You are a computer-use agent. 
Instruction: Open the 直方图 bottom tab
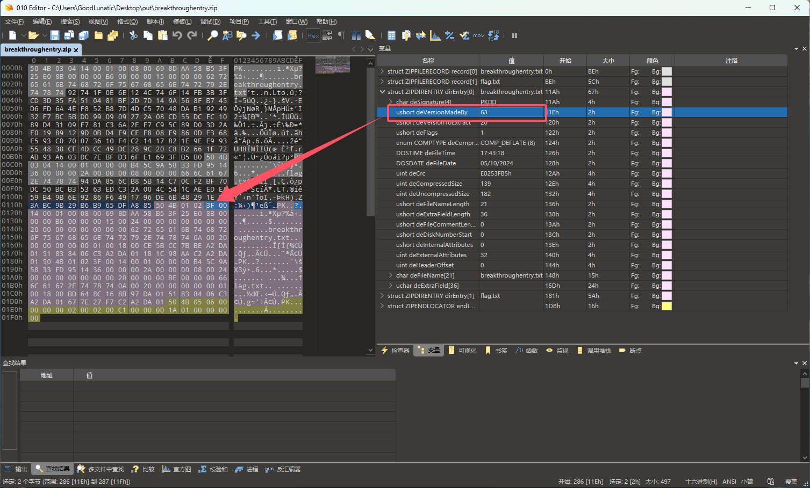point(177,469)
